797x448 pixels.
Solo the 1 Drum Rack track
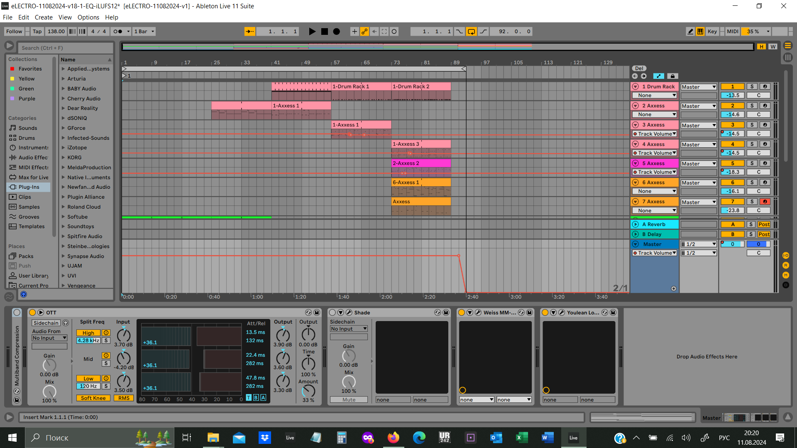[x=752, y=87]
